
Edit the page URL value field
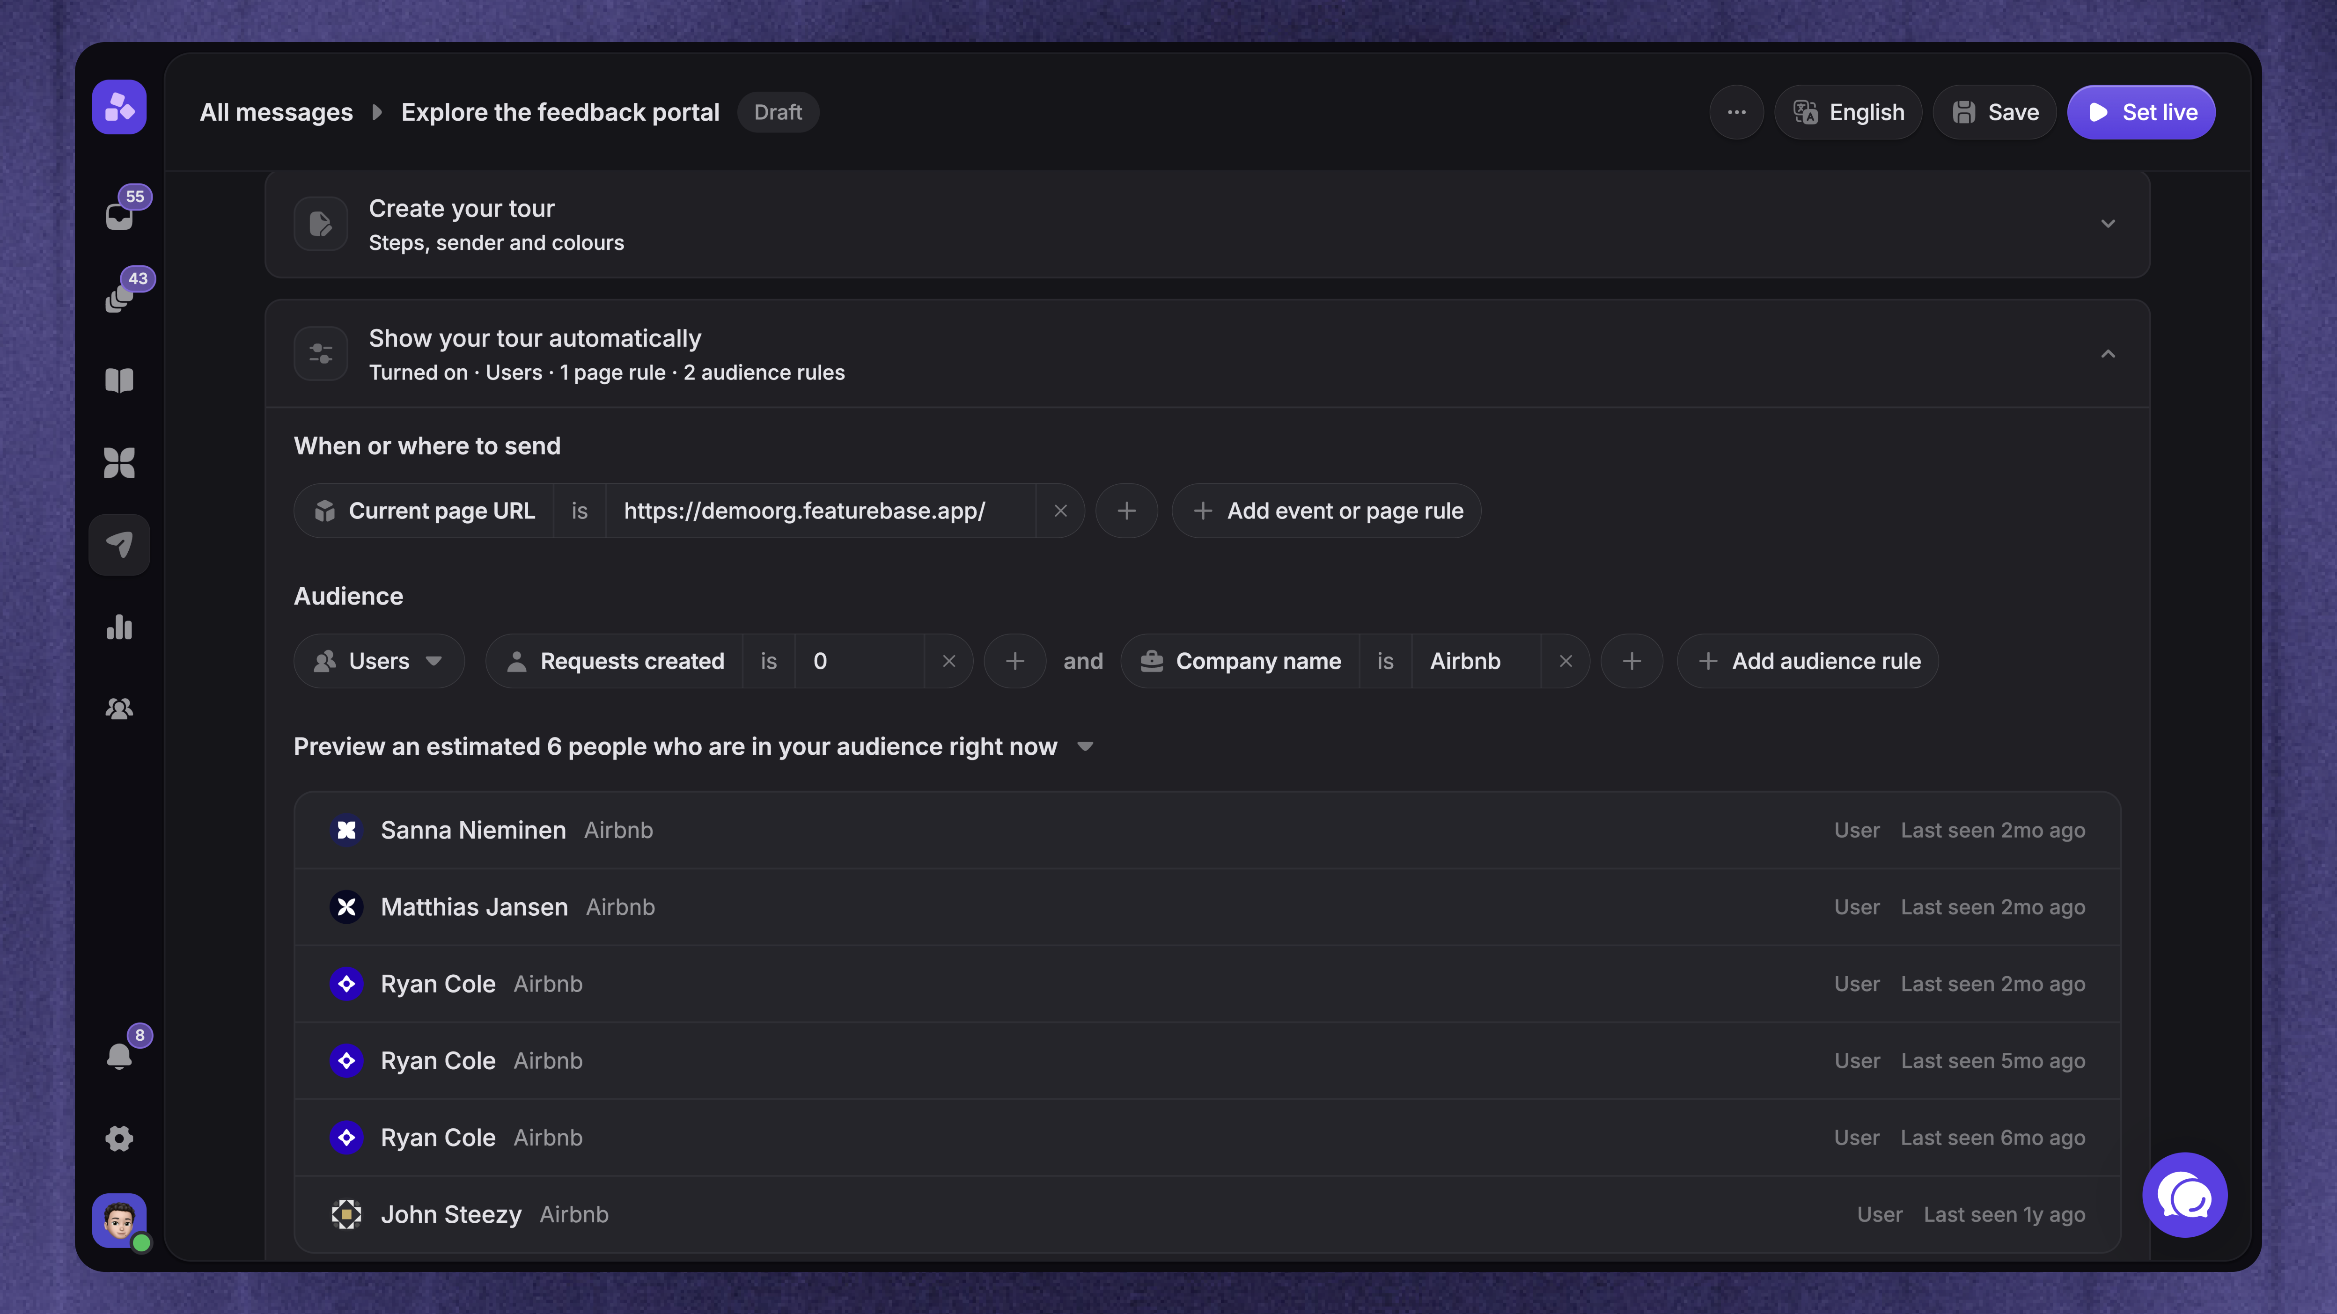pyautogui.click(x=821, y=511)
